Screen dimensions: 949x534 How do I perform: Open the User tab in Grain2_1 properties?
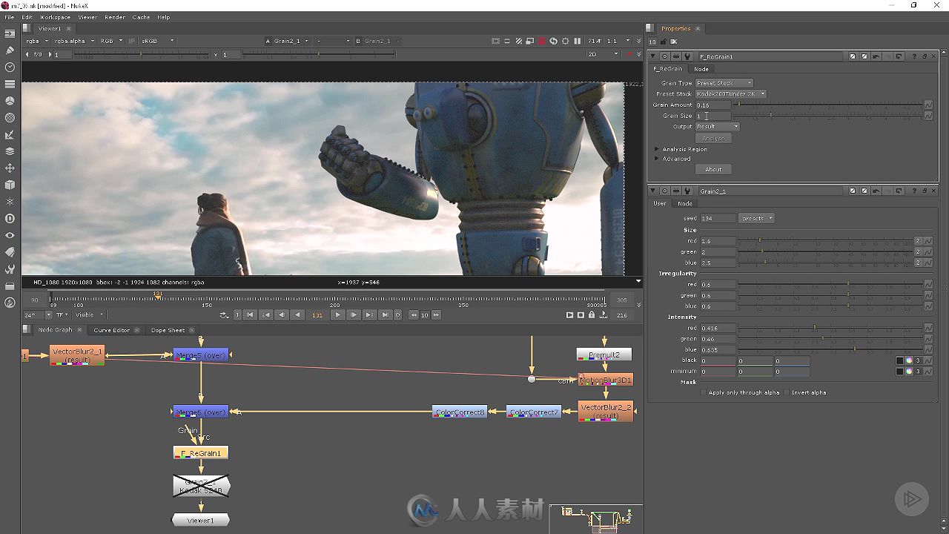(659, 203)
